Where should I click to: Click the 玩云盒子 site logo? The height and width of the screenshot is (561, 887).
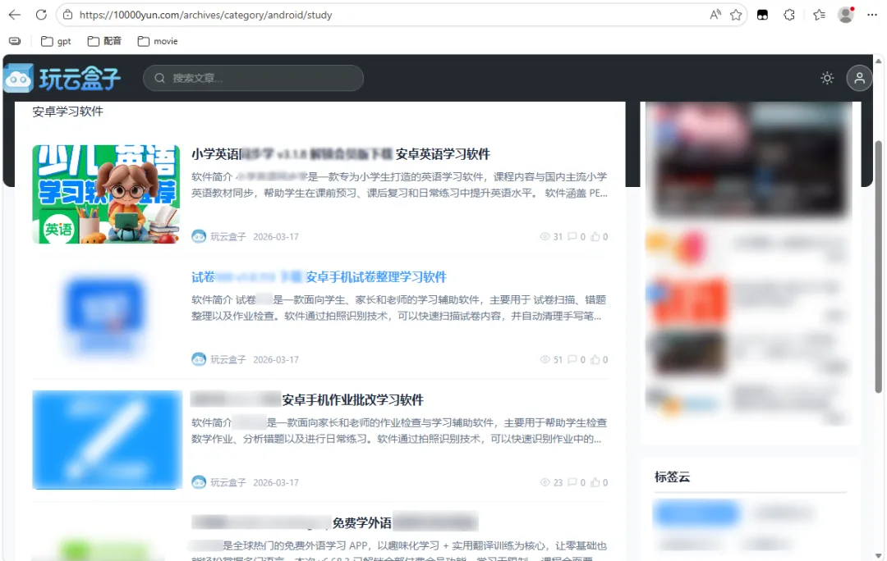click(x=62, y=78)
